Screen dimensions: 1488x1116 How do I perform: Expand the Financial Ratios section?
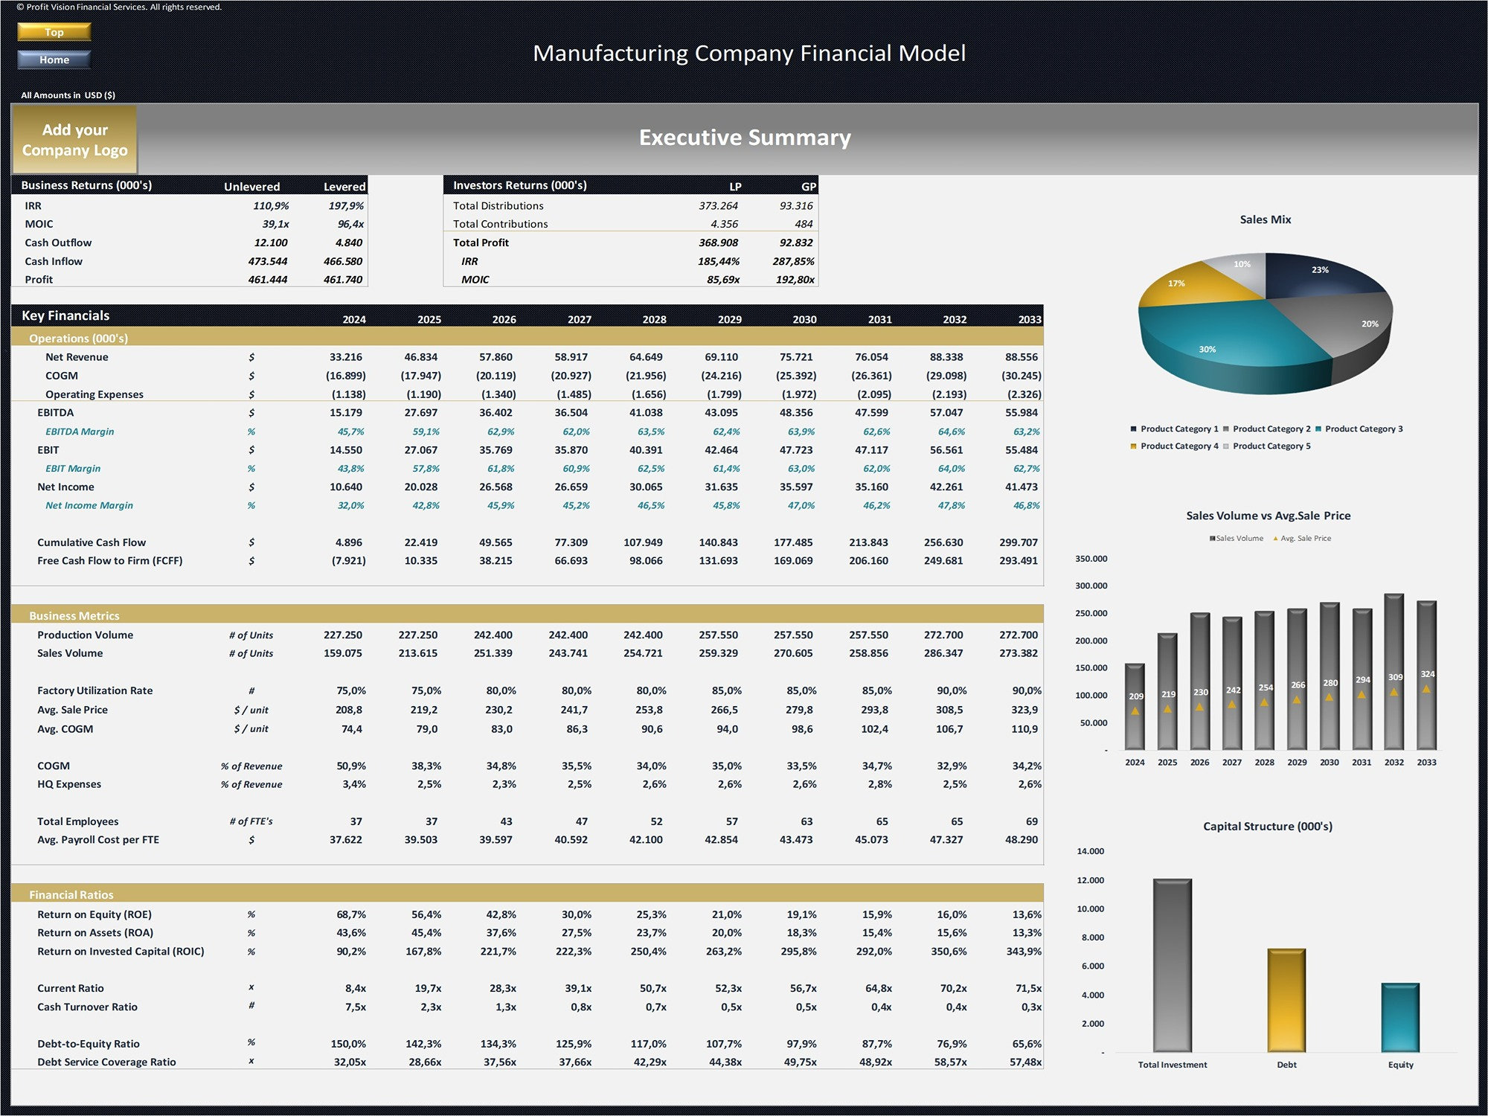click(x=71, y=894)
